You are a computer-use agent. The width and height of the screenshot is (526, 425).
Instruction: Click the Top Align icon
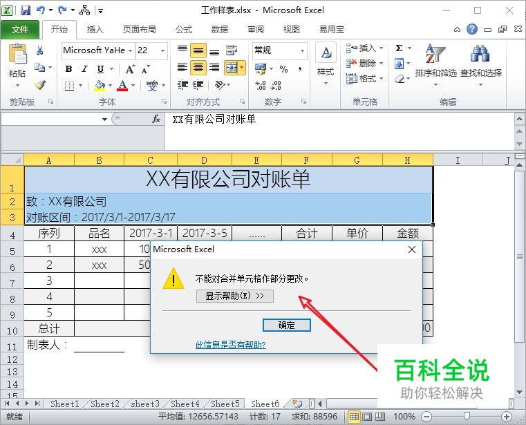pyautogui.click(x=182, y=50)
